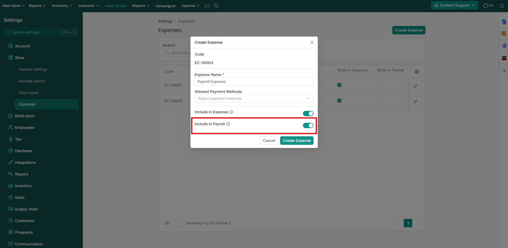Open the apps grid icon
508x248 pixels.
pyautogui.click(x=502, y=6)
